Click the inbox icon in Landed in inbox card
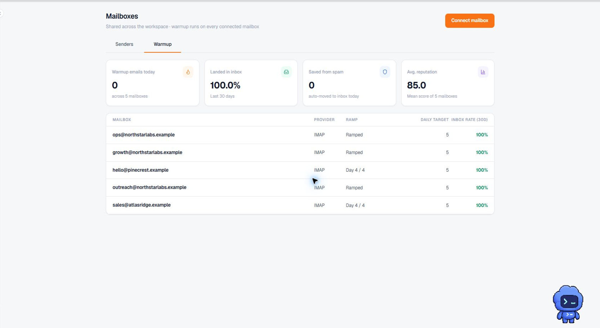600x328 pixels. tap(286, 72)
